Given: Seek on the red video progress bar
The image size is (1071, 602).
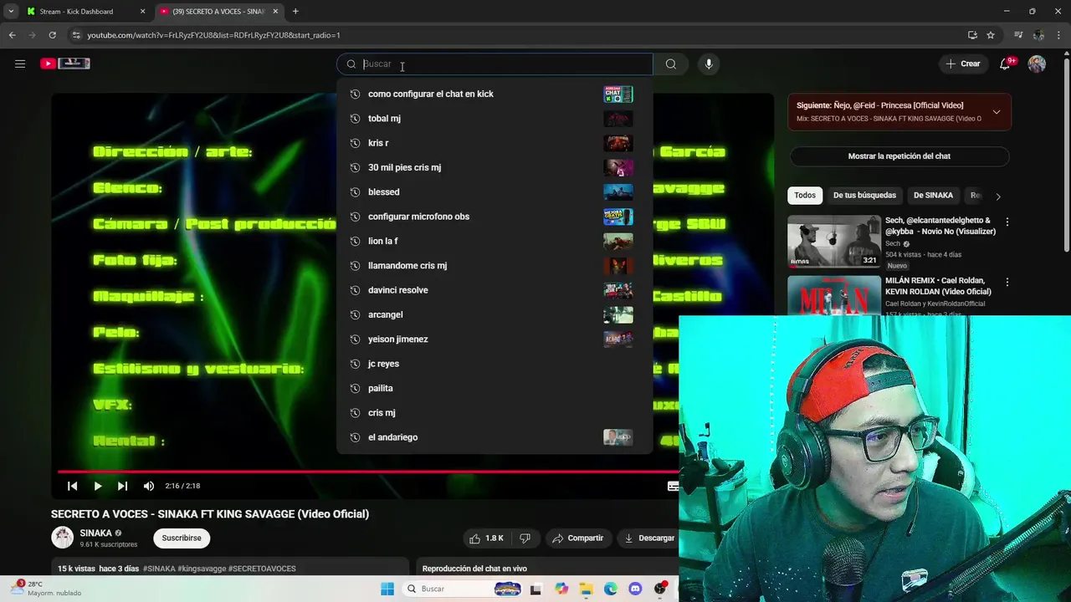Looking at the screenshot, I should (x=368, y=472).
